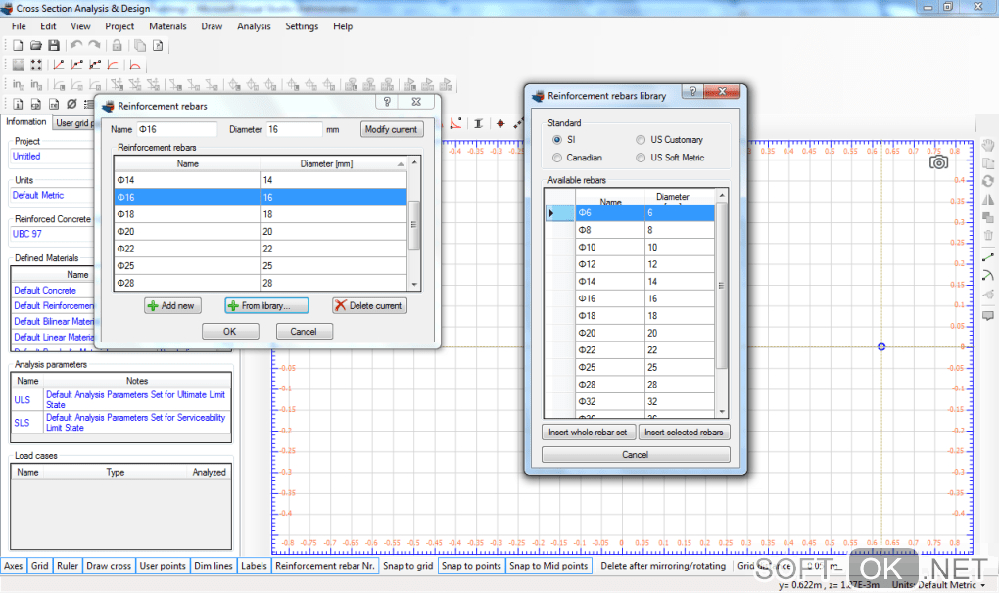
Task: Click the Open file folder icon
Action: (35, 45)
